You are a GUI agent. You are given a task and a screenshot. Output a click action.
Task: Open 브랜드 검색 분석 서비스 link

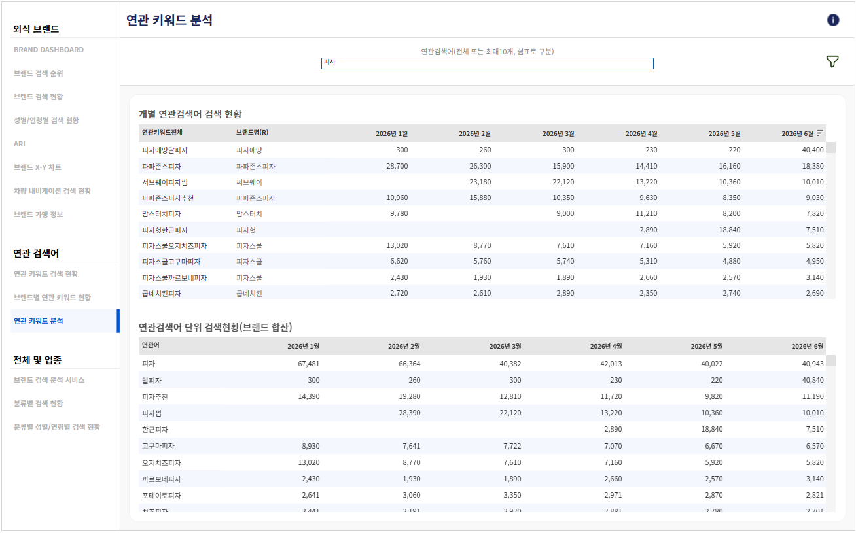[x=49, y=380]
